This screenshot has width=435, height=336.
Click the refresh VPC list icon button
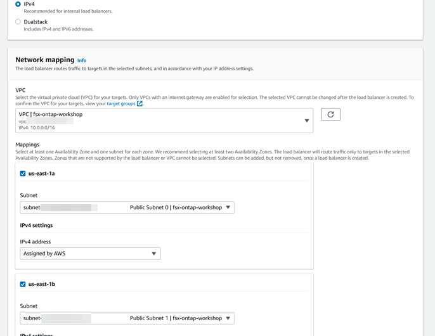(x=330, y=114)
